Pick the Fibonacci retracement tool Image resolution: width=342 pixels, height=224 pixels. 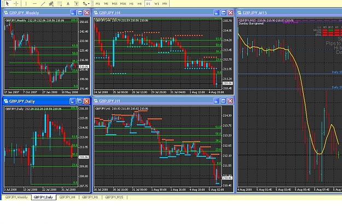click(x=60, y=3)
